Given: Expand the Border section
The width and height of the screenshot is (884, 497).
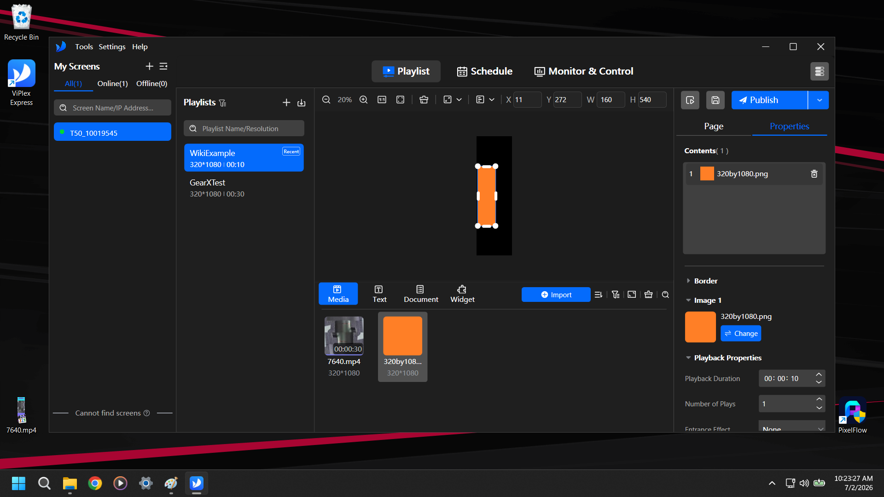Looking at the screenshot, I should coord(688,281).
